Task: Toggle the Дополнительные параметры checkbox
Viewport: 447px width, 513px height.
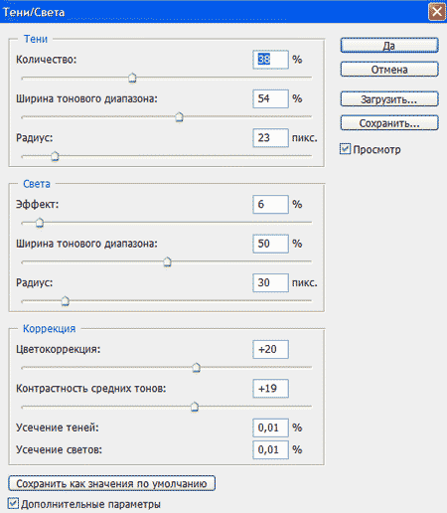Action: click(x=13, y=504)
